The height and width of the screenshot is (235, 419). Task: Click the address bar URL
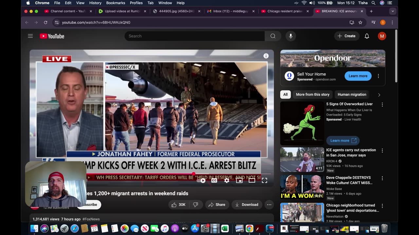click(96, 23)
